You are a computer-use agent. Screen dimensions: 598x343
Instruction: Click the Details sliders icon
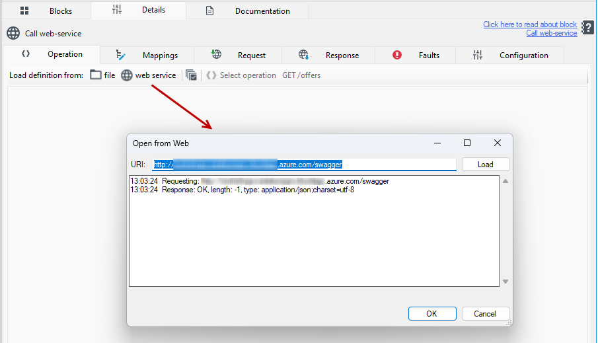[117, 9]
